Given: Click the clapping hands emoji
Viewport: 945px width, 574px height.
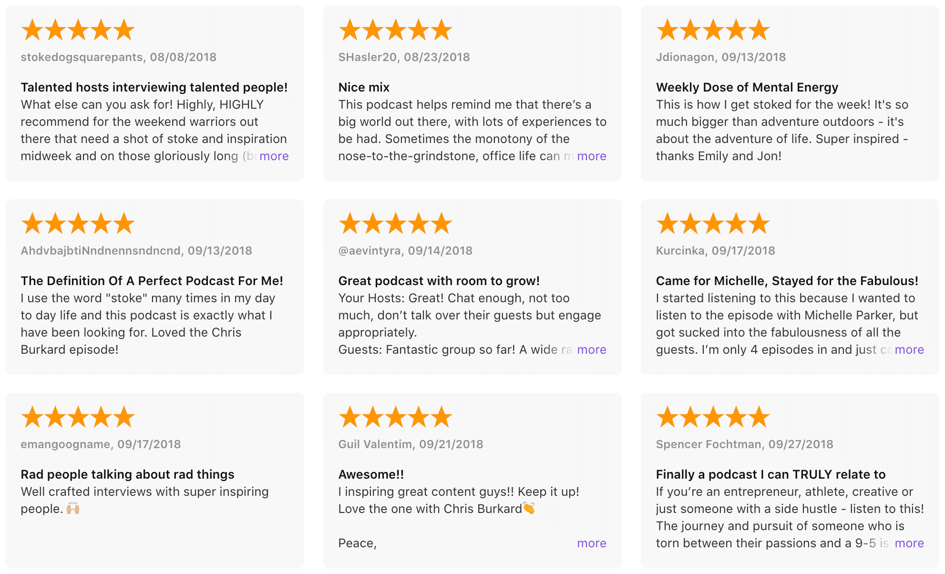Looking at the screenshot, I should tap(529, 508).
